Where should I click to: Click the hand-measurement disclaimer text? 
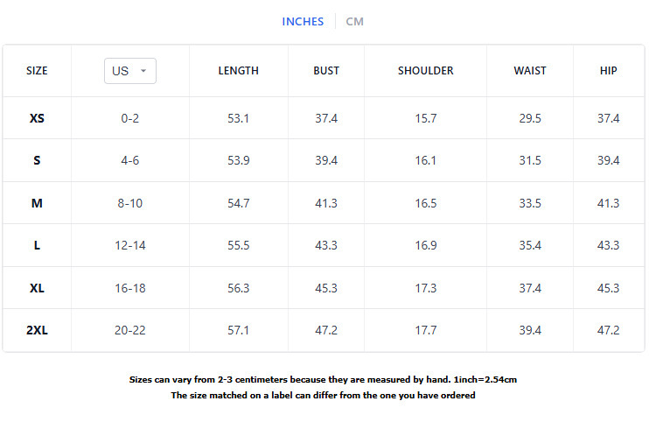click(324, 380)
